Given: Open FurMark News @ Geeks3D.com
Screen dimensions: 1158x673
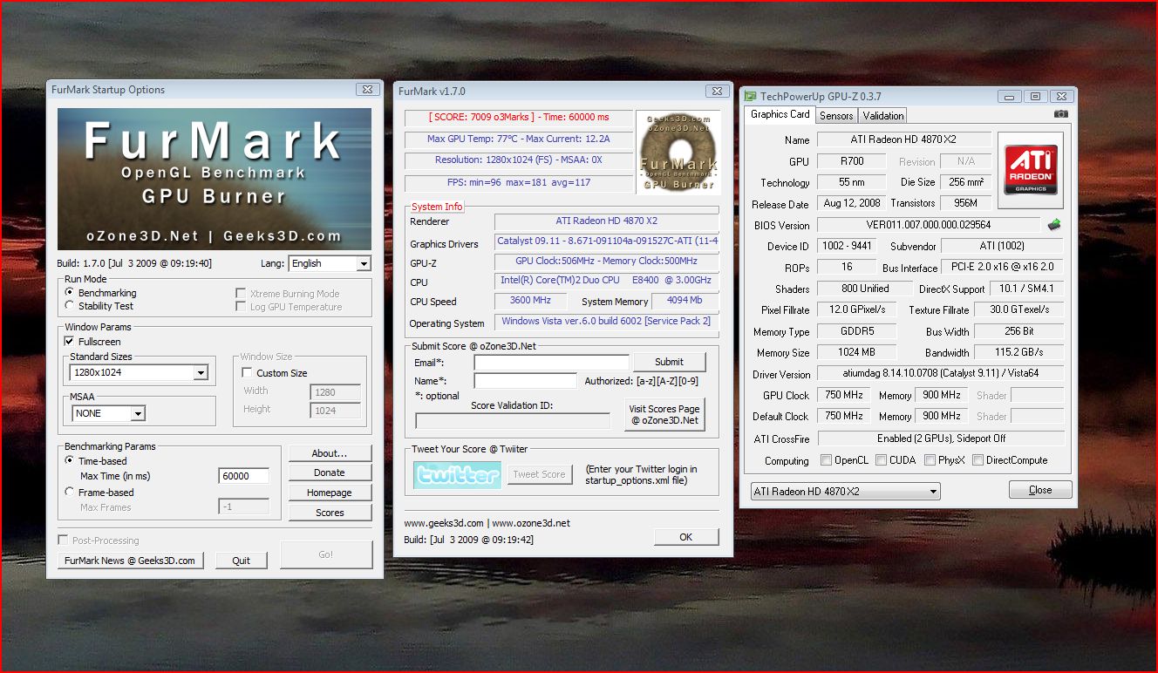Looking at the screenshot, I should [x=130, y=561].
